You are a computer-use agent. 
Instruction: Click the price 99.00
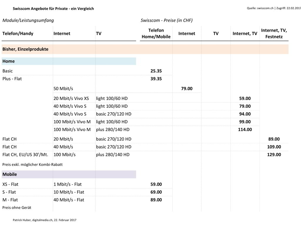point(245,122)
